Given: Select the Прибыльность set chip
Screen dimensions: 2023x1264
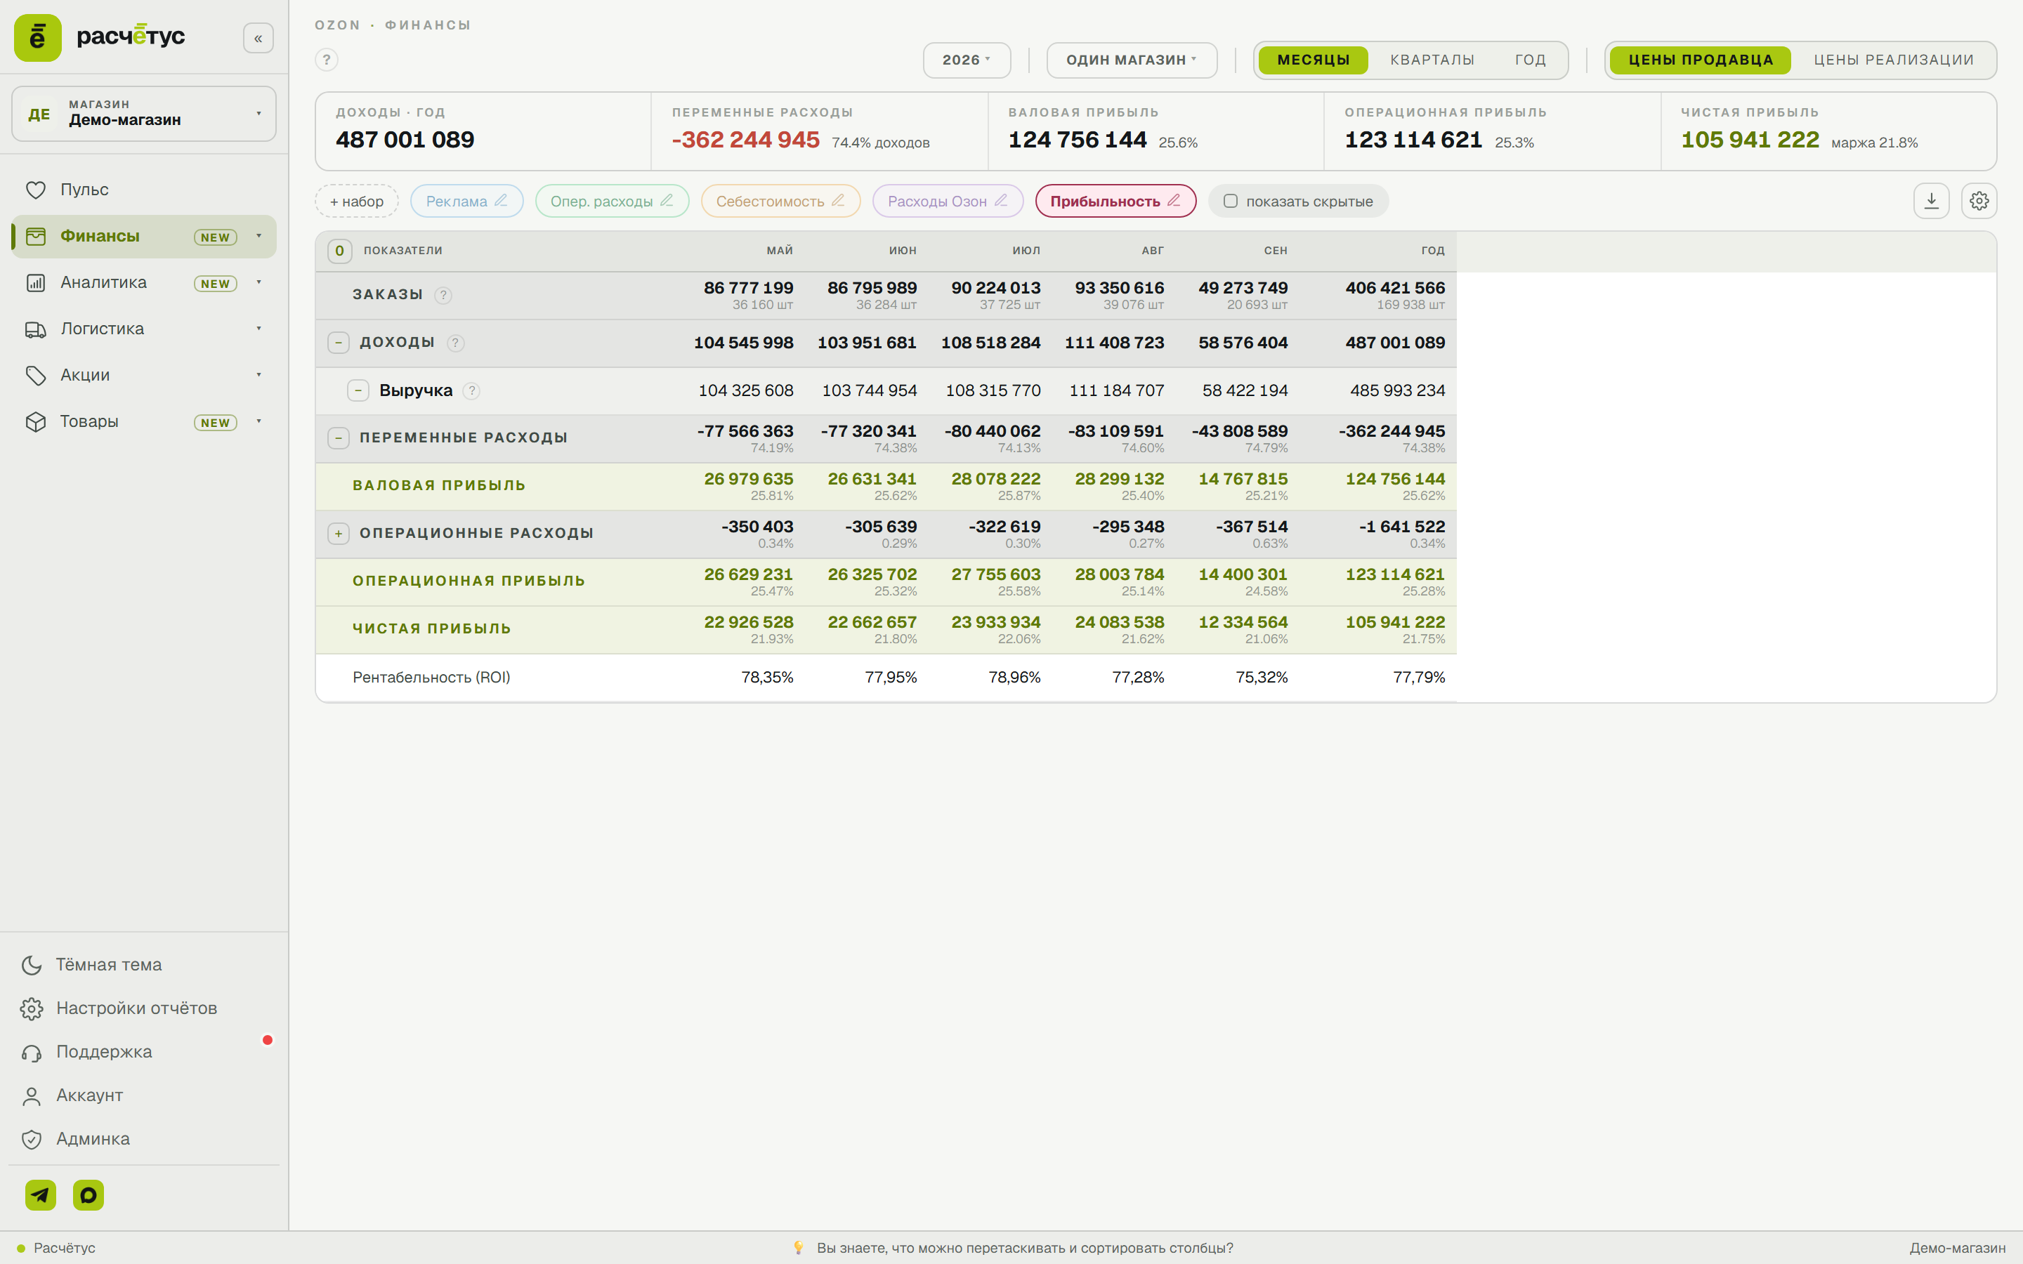Looking at the screenshot, I should (1115, 201).
